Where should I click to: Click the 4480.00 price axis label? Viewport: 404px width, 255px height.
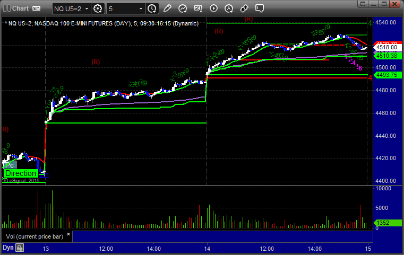386,90
